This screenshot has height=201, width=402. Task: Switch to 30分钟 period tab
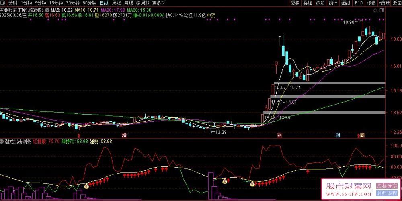coord(72,3)
